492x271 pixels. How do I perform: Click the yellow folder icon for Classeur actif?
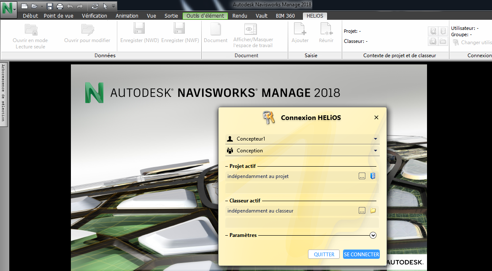click(373, 211)
